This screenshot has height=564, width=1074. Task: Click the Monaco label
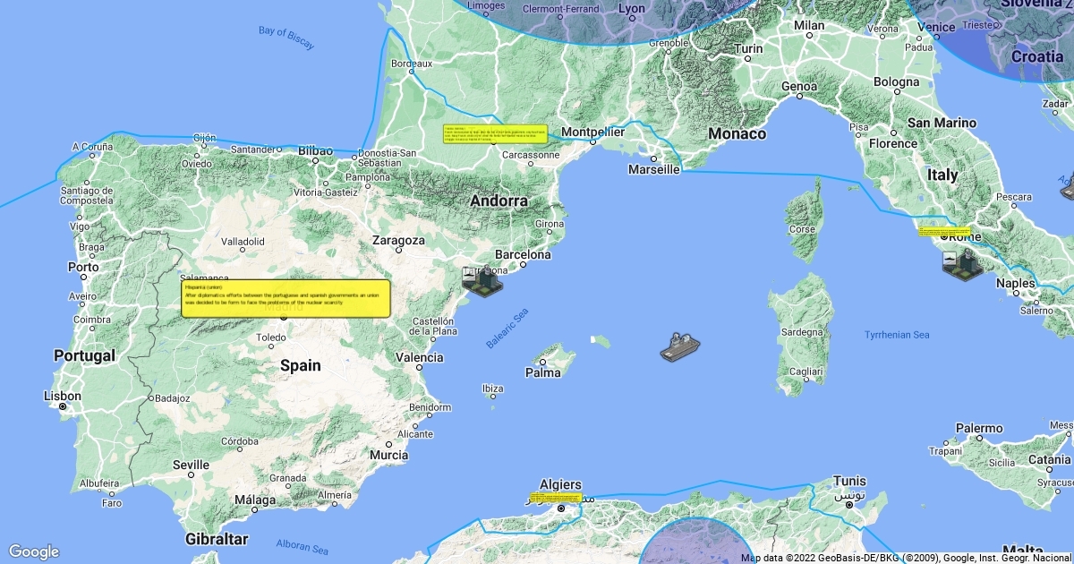coord(737,133)
